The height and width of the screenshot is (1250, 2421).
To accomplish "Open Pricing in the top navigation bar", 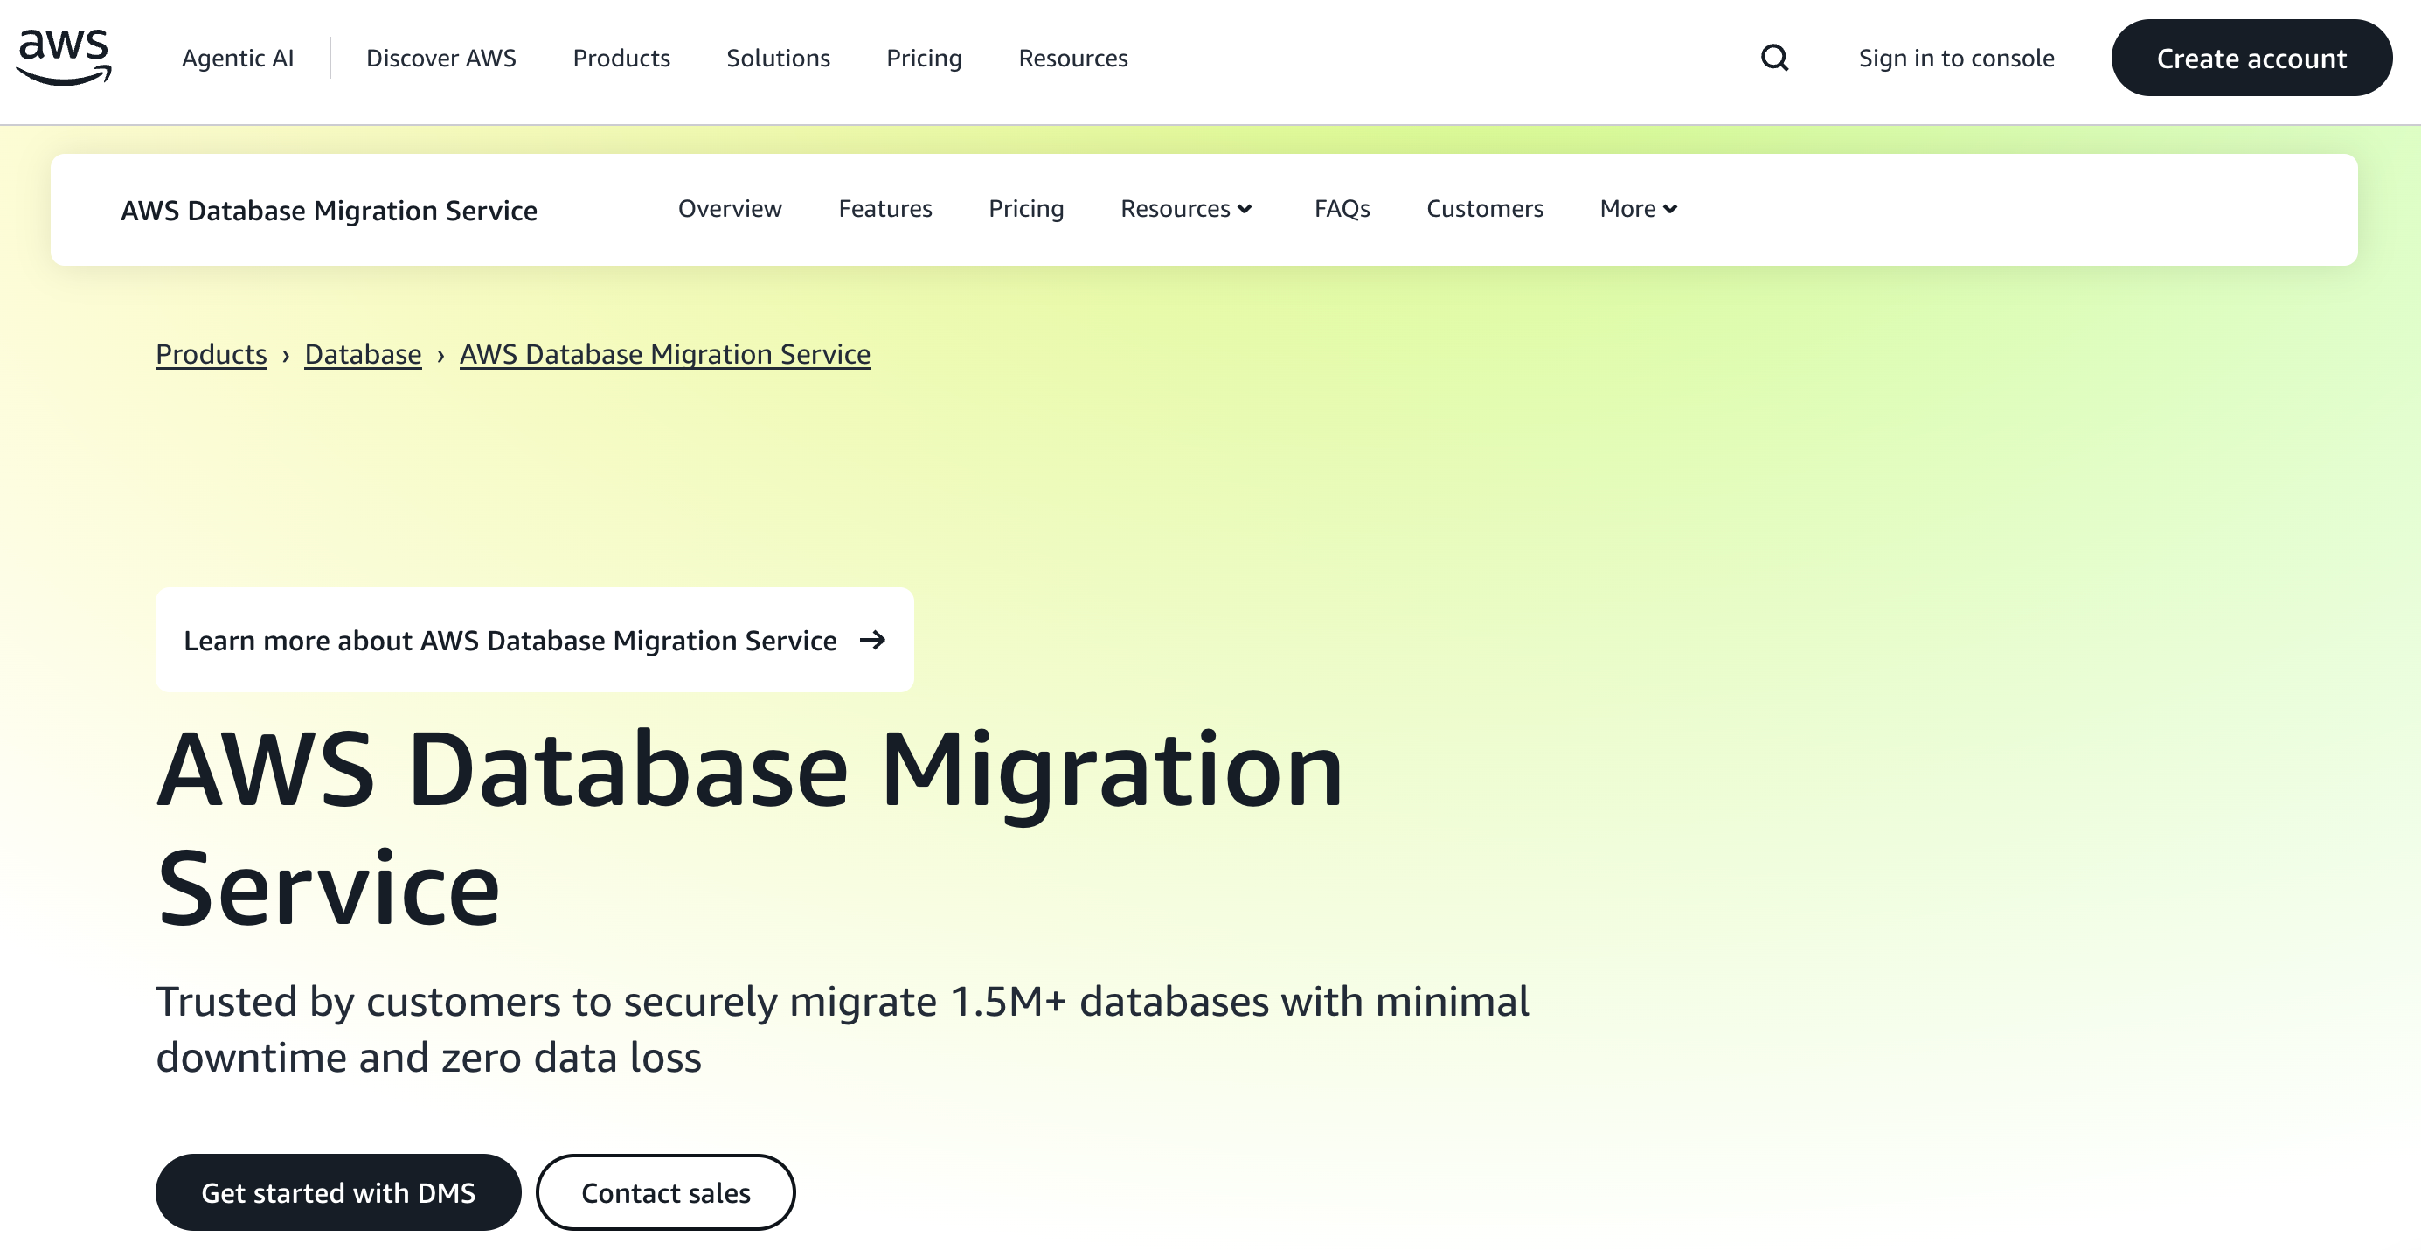I will coord(924,59).
